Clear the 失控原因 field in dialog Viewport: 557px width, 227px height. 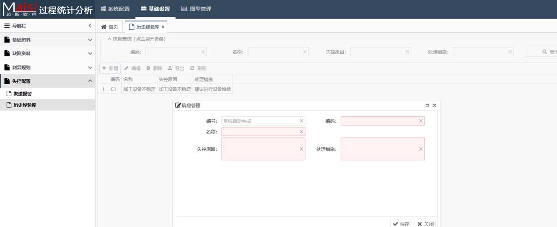301,149
